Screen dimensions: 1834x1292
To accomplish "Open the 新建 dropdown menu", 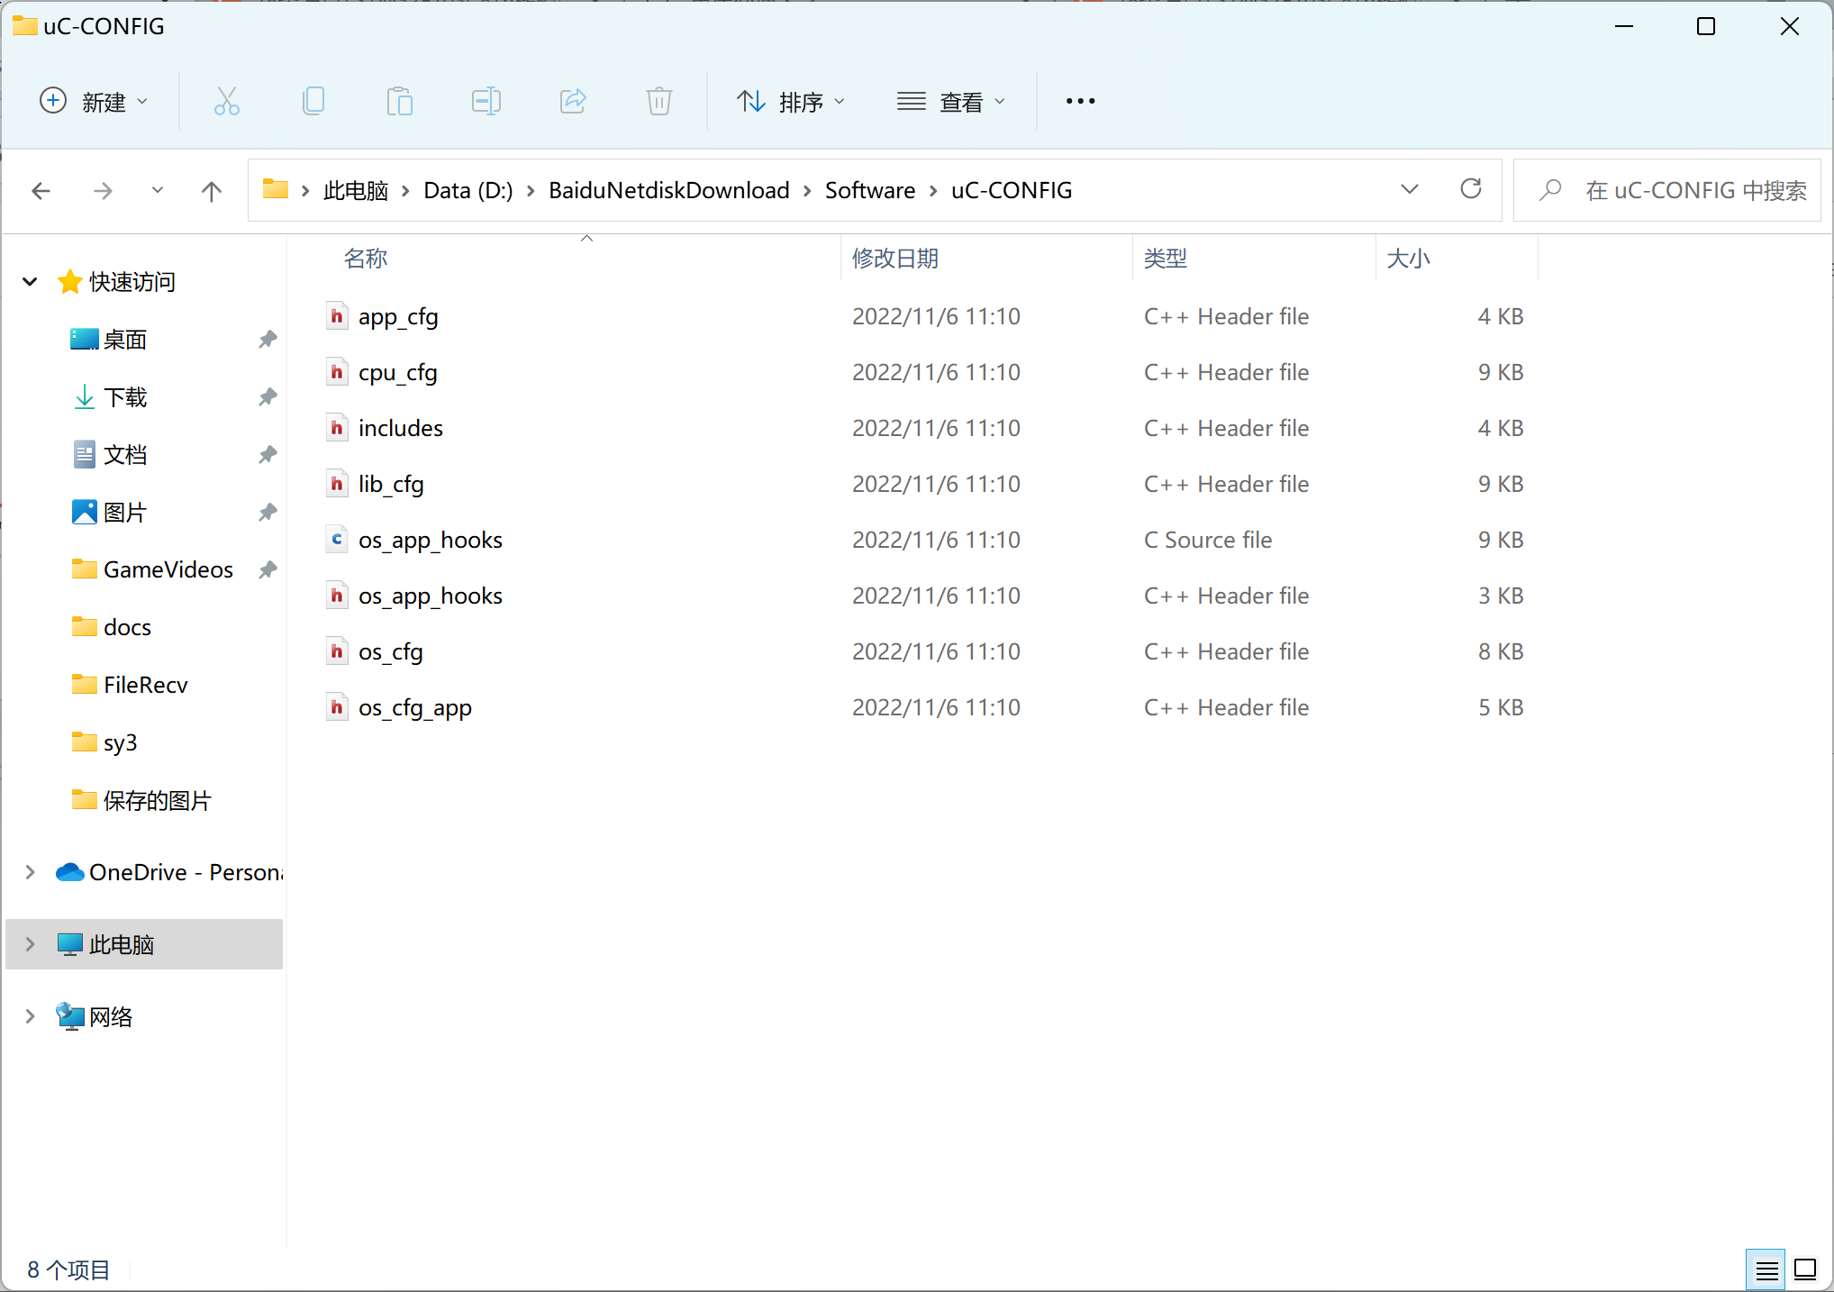I will [x=93, y=102].
